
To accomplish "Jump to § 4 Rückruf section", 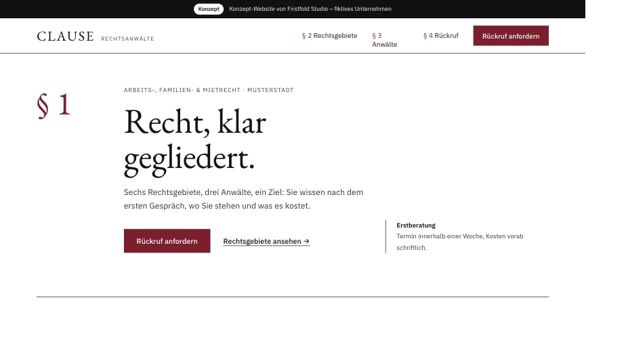I will pos(441,35).
